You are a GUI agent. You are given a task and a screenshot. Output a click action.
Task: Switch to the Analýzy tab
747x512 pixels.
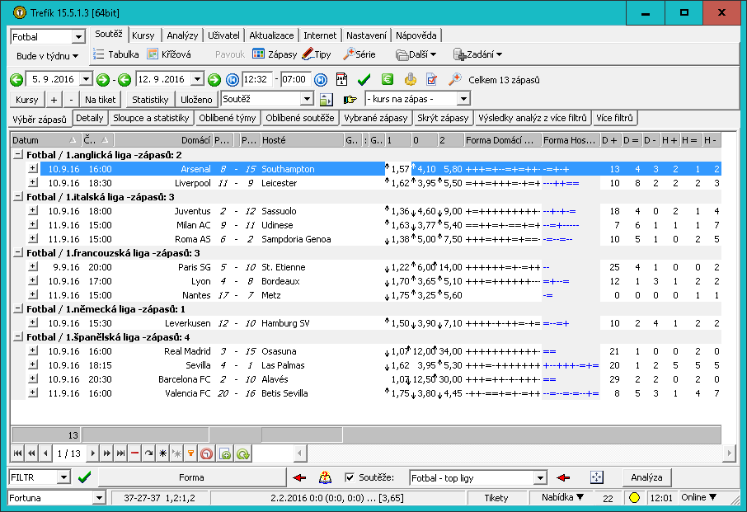[182, 35]
